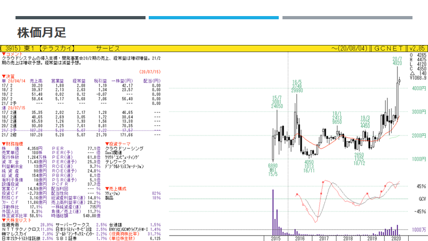Click the 1000万 volume axis label

click(419, 230)
